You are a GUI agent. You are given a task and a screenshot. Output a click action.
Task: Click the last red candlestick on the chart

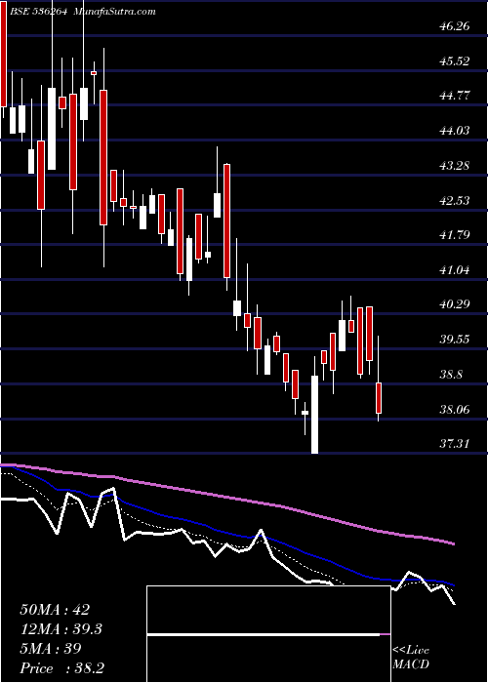[379, 398]
